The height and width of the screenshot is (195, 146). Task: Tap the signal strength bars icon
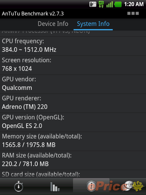pos(109,5)
